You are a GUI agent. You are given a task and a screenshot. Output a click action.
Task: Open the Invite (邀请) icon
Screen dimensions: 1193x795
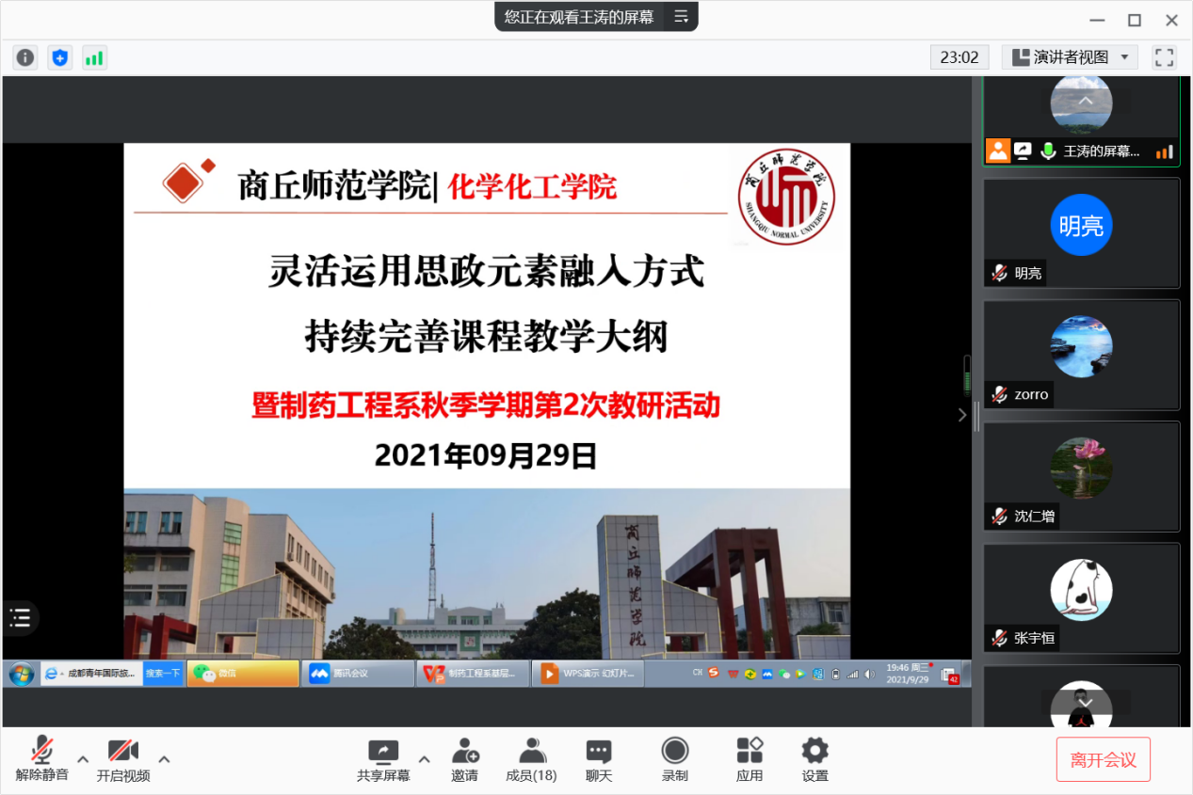464,759
